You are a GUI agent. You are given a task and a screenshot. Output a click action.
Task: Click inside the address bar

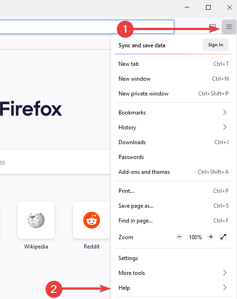pos(87,27)
